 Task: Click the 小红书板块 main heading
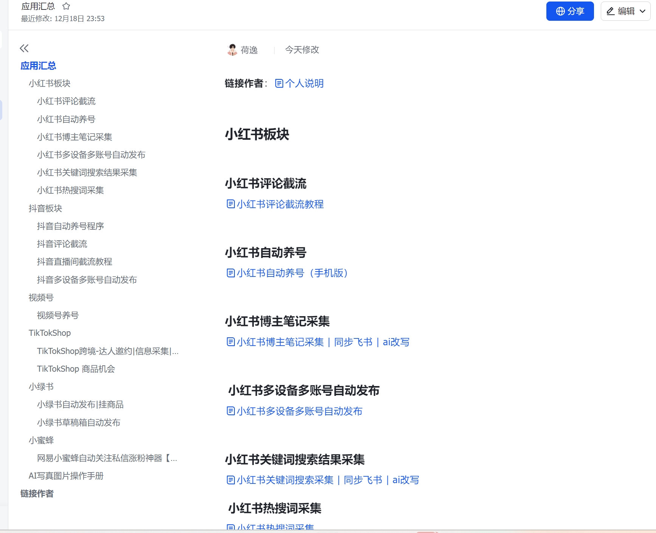(257, 134)
